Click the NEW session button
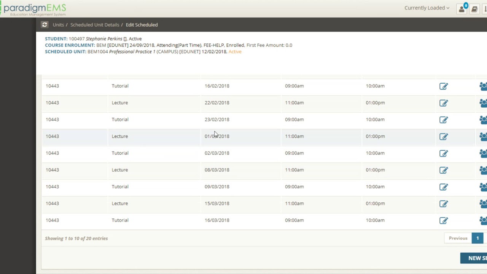This screenshot has height=274, width=487. [x=476, y=258]
